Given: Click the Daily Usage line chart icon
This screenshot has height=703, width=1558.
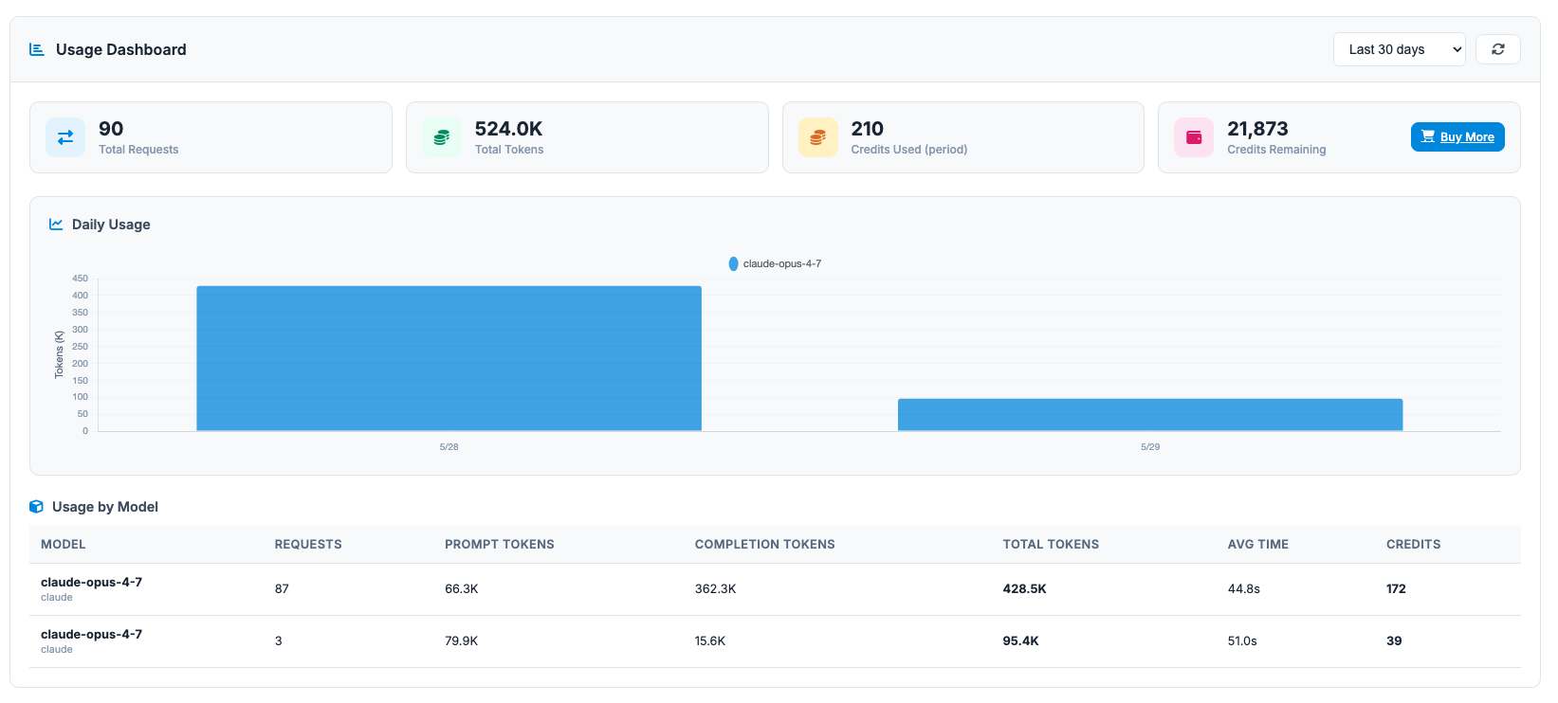Looking at the screenshot, I should (56, 225).
